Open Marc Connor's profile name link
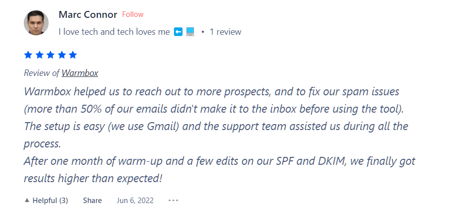This screenshot has height=207, width=449. pos(88,14)
